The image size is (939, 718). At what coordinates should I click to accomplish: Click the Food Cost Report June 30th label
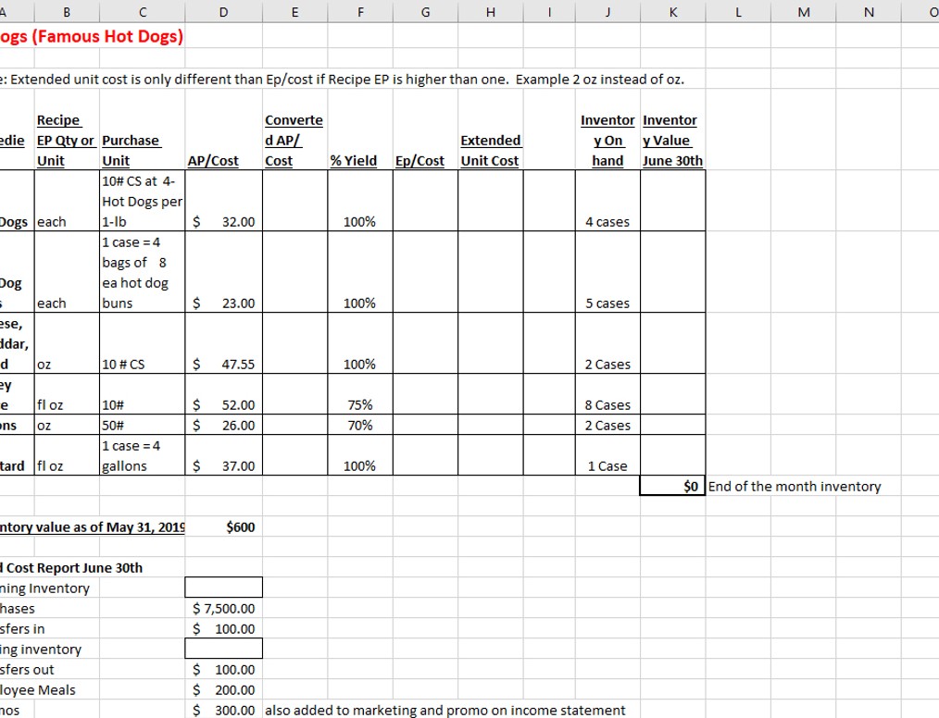[65, 567]
